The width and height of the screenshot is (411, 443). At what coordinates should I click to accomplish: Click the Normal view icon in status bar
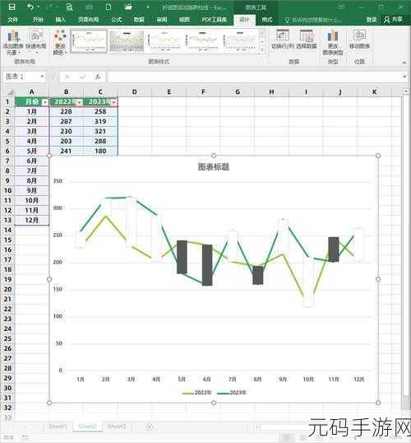click(x=286, y=437)
